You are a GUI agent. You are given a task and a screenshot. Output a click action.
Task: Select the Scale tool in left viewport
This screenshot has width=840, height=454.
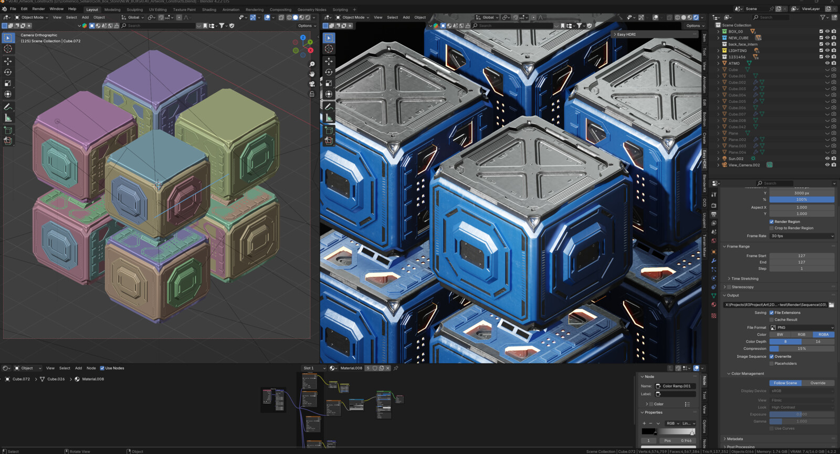pyautogui.click(x=8, y=84)
